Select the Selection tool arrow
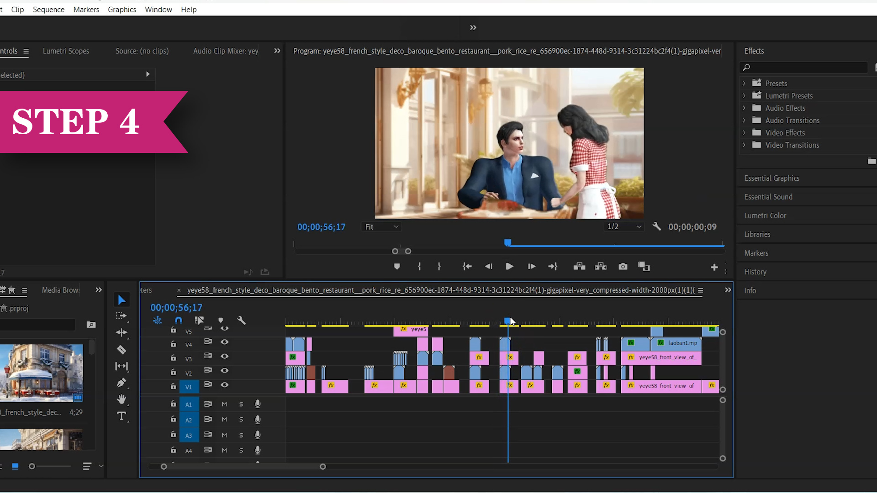The image size is (877, 493). click(x=122, y=300)
